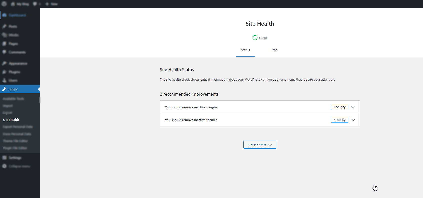Click the WordPress logo icon in the admin bar

(x=4, y=4)
